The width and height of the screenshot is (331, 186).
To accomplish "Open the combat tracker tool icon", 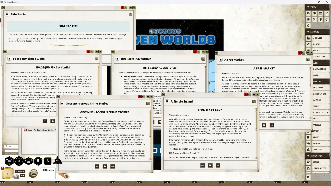I will click(308, 13).
